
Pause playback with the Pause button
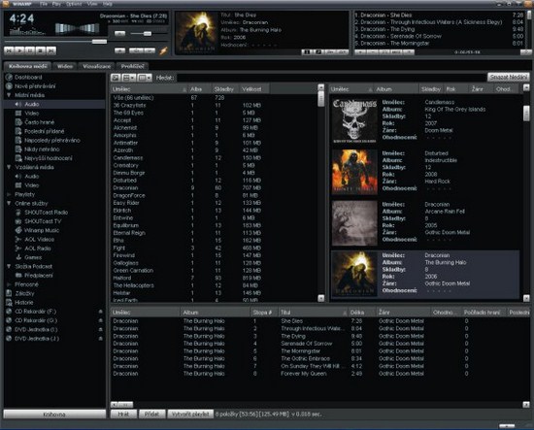coord(30,50)
